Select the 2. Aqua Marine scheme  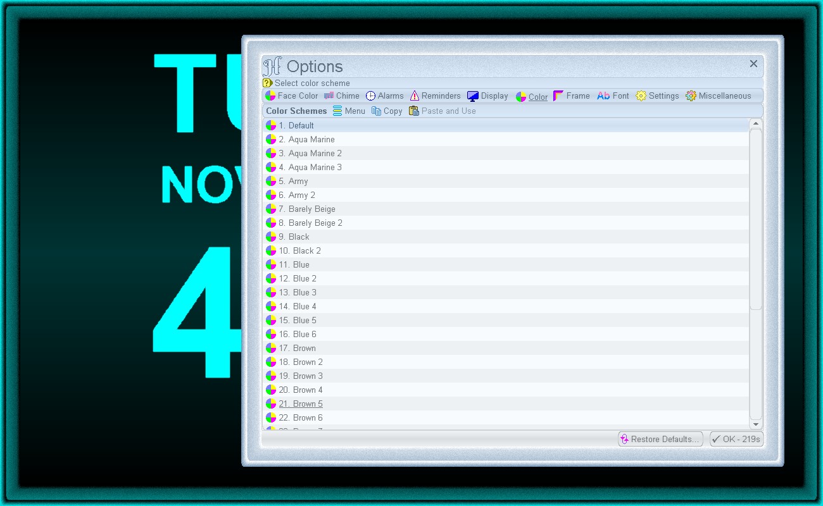506,139
